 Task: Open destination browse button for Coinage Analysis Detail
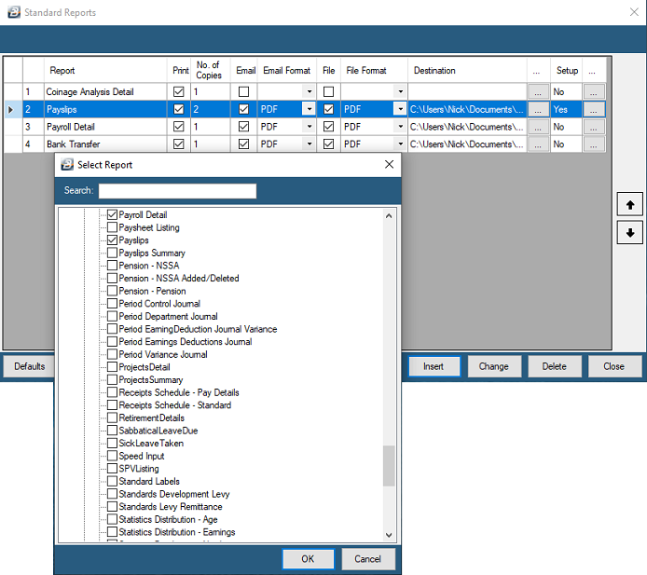(x=538, y=91)
